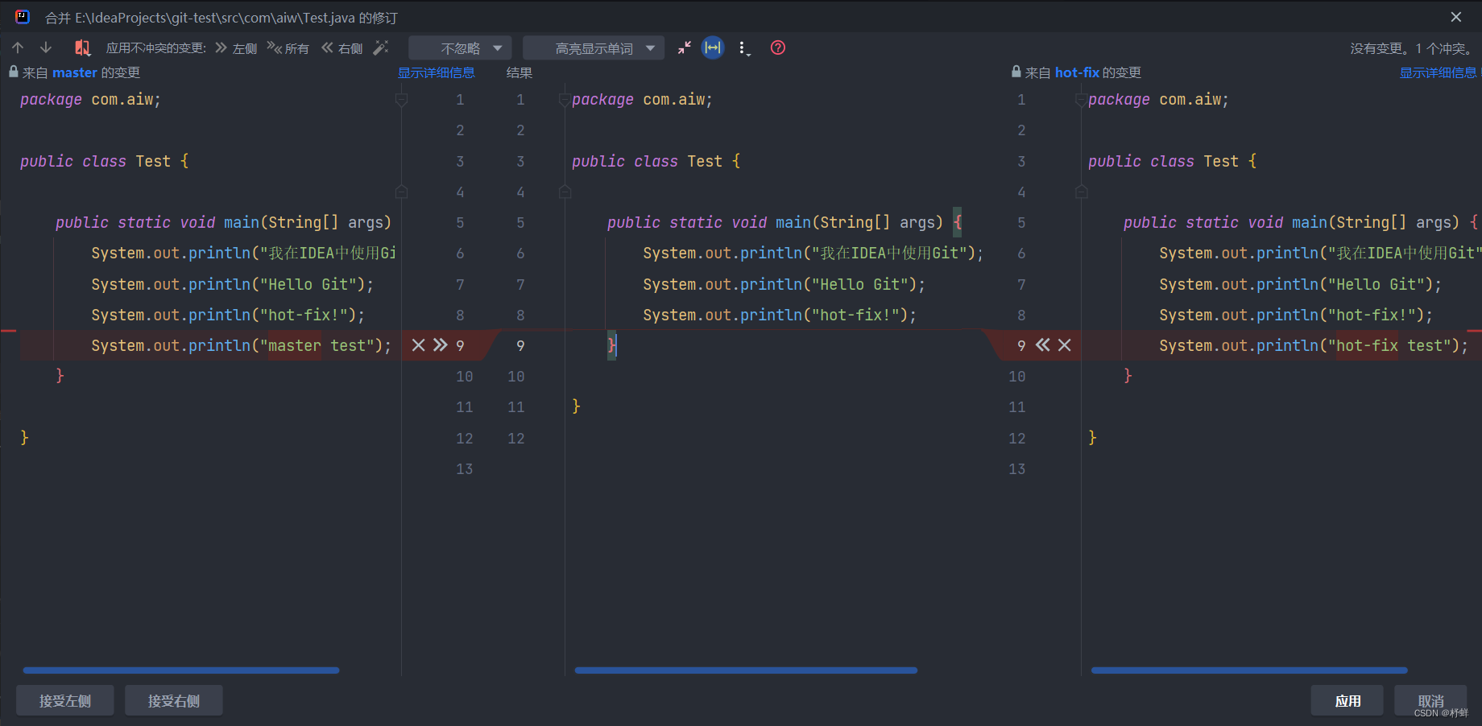Click hot-fix pane horizontal scrollbar
The width and height of the screenshot is (1482, 726).
tap(1249, 670)
